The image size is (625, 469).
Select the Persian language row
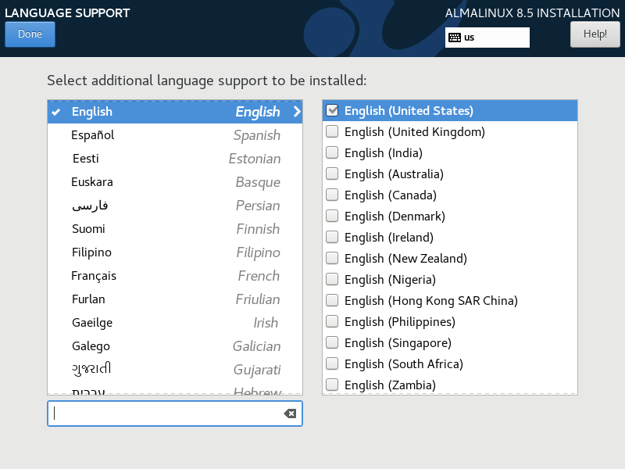pyautogui.click(x=174, y=206)
